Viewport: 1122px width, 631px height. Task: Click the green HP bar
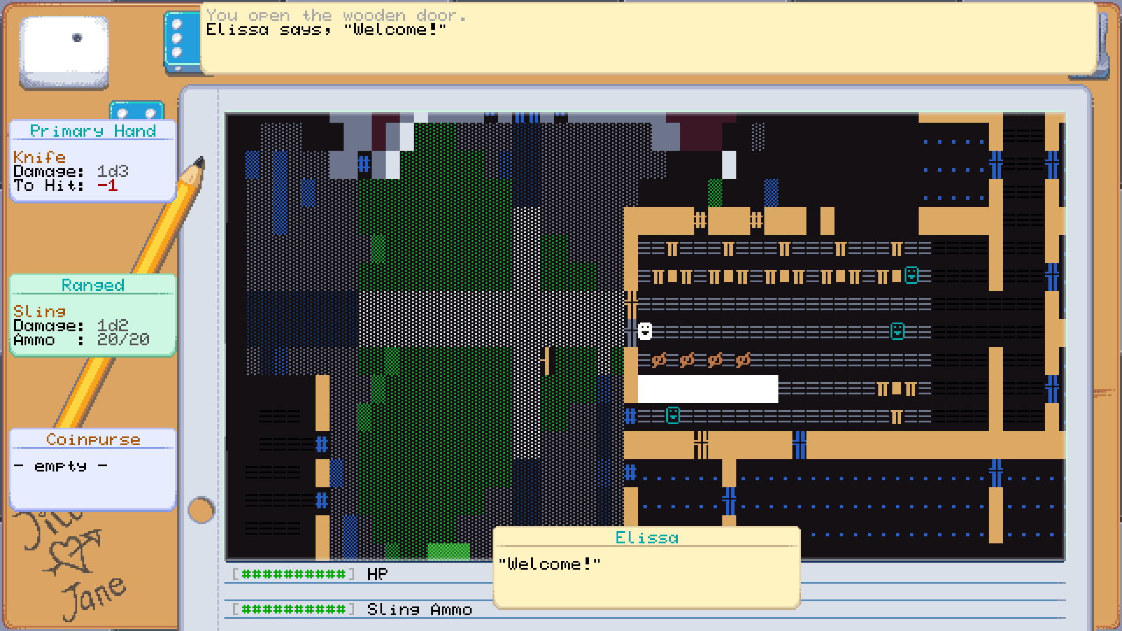tap(293, 574)
